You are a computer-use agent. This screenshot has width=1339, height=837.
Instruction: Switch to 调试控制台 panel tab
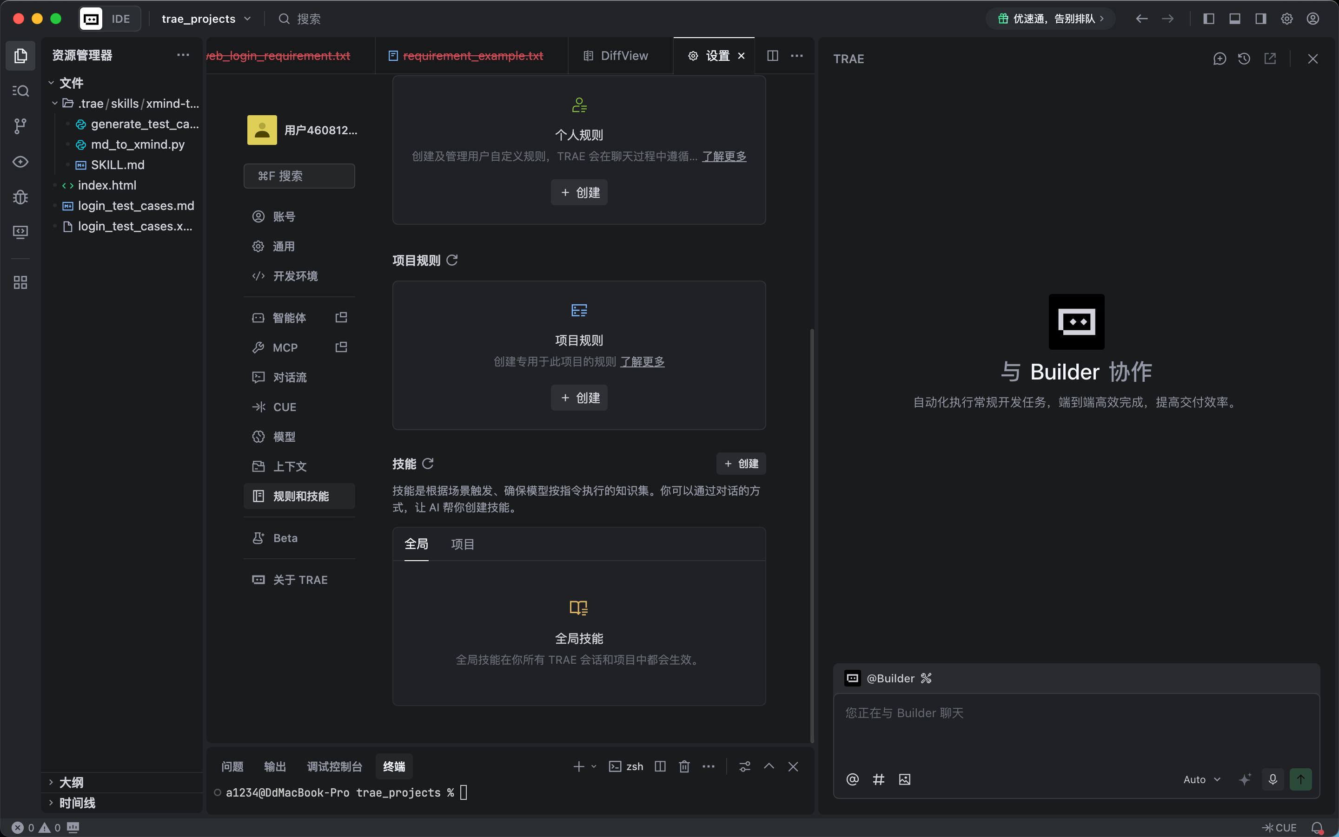pyautogui.click(x=335, y=766)
